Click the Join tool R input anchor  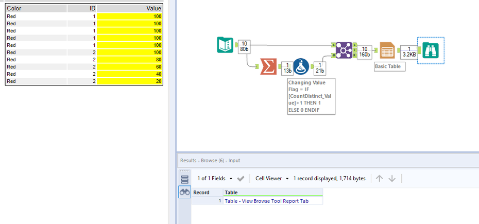click(x=333, y=55)
